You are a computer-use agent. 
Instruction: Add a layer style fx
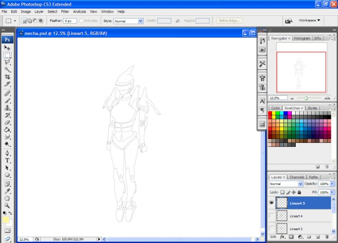pos(282,237)
